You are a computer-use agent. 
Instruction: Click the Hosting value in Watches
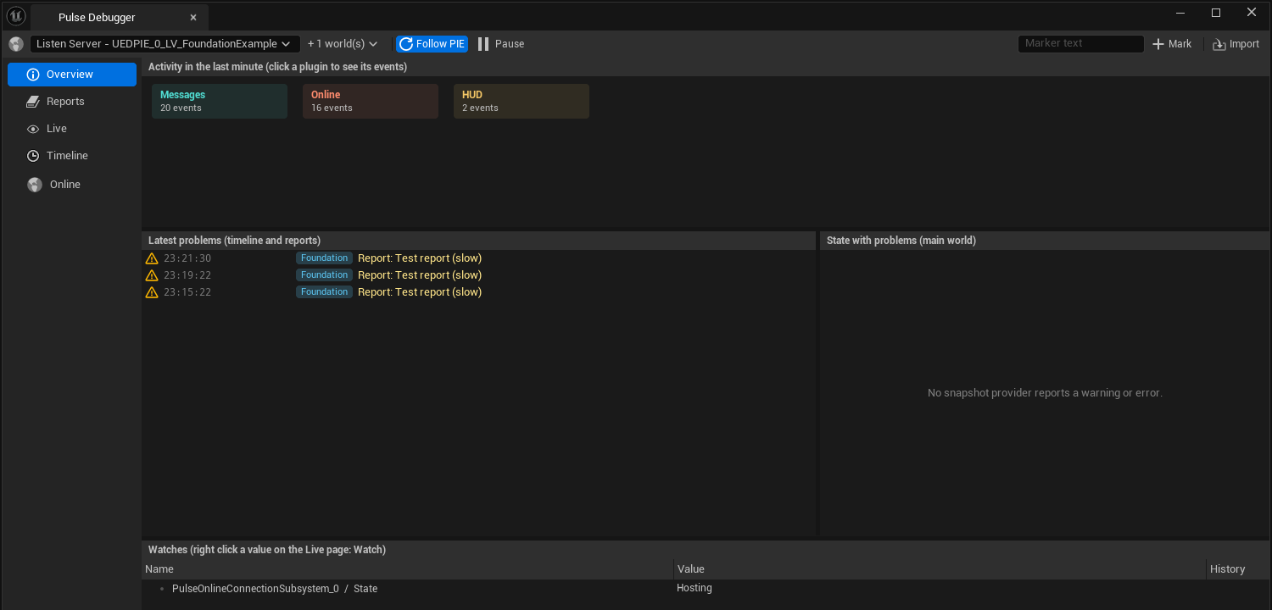(695, 588)
